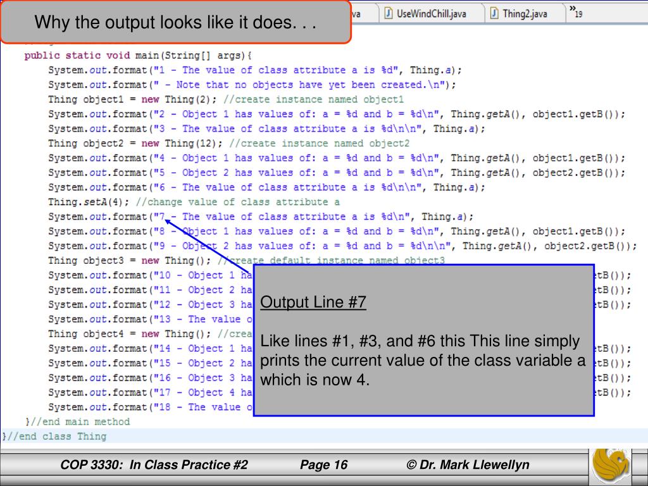Place cursor on 'Thing object3 = new Thing();'
The height and width of the screenshot is (486, 648).
click(x=129, y=261)
